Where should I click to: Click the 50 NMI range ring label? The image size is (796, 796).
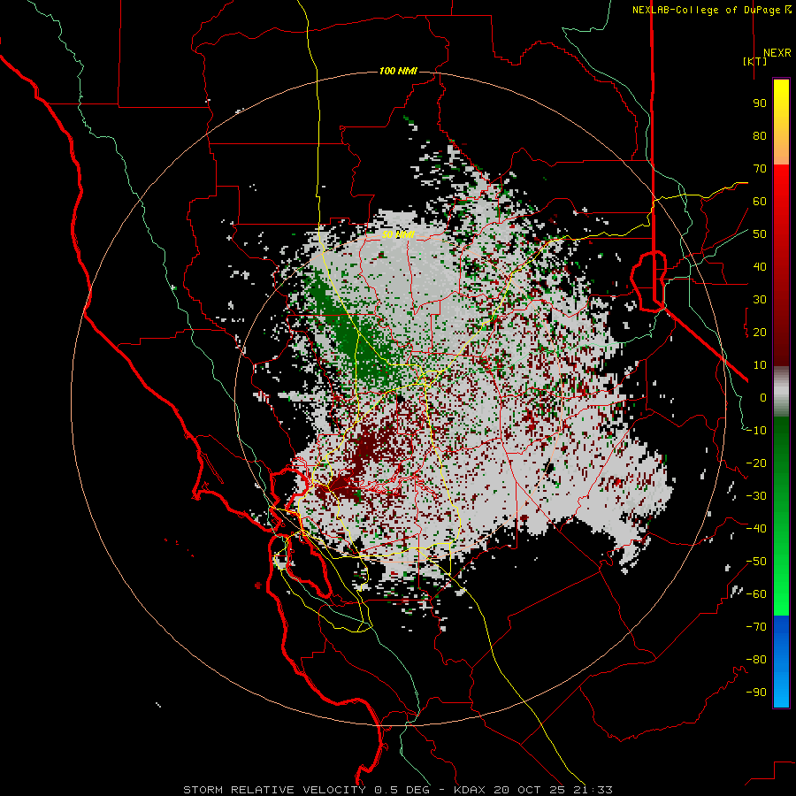pyautogui.click(x=398, y=234)
